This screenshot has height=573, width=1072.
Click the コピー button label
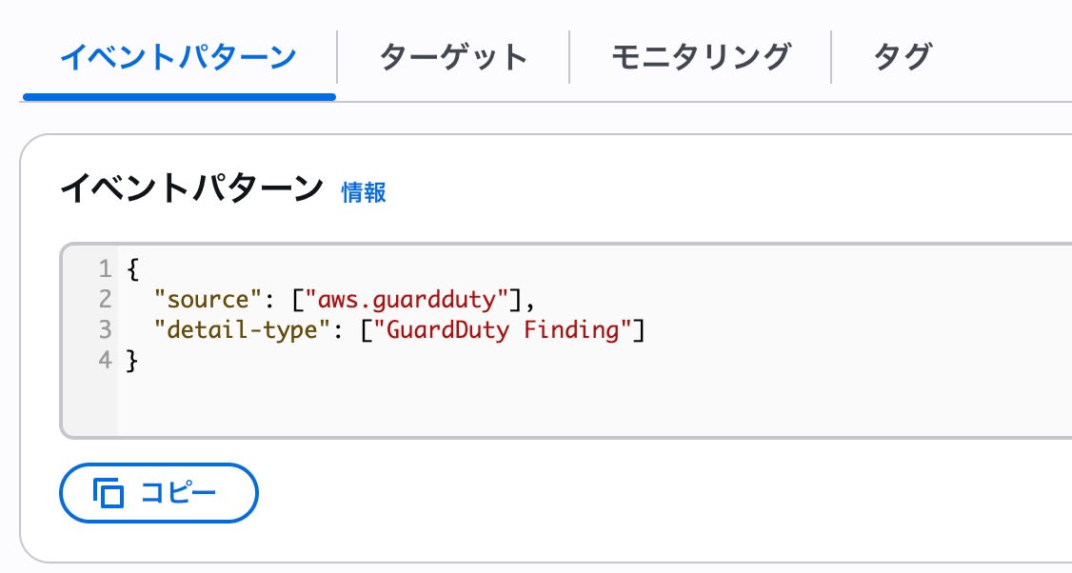pos(178,493)
